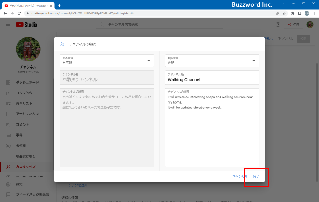The height and width of the screenshot is (202, 319).
Task: Click the Chrome profile avatar
Action: pos(307,14)
